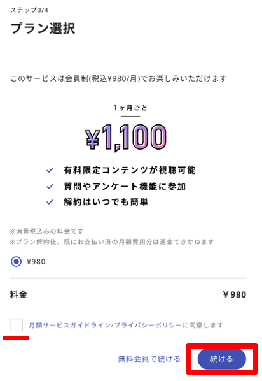
Task: Click the ¥980 total amount on the right
Action: [x=235, y=294]
